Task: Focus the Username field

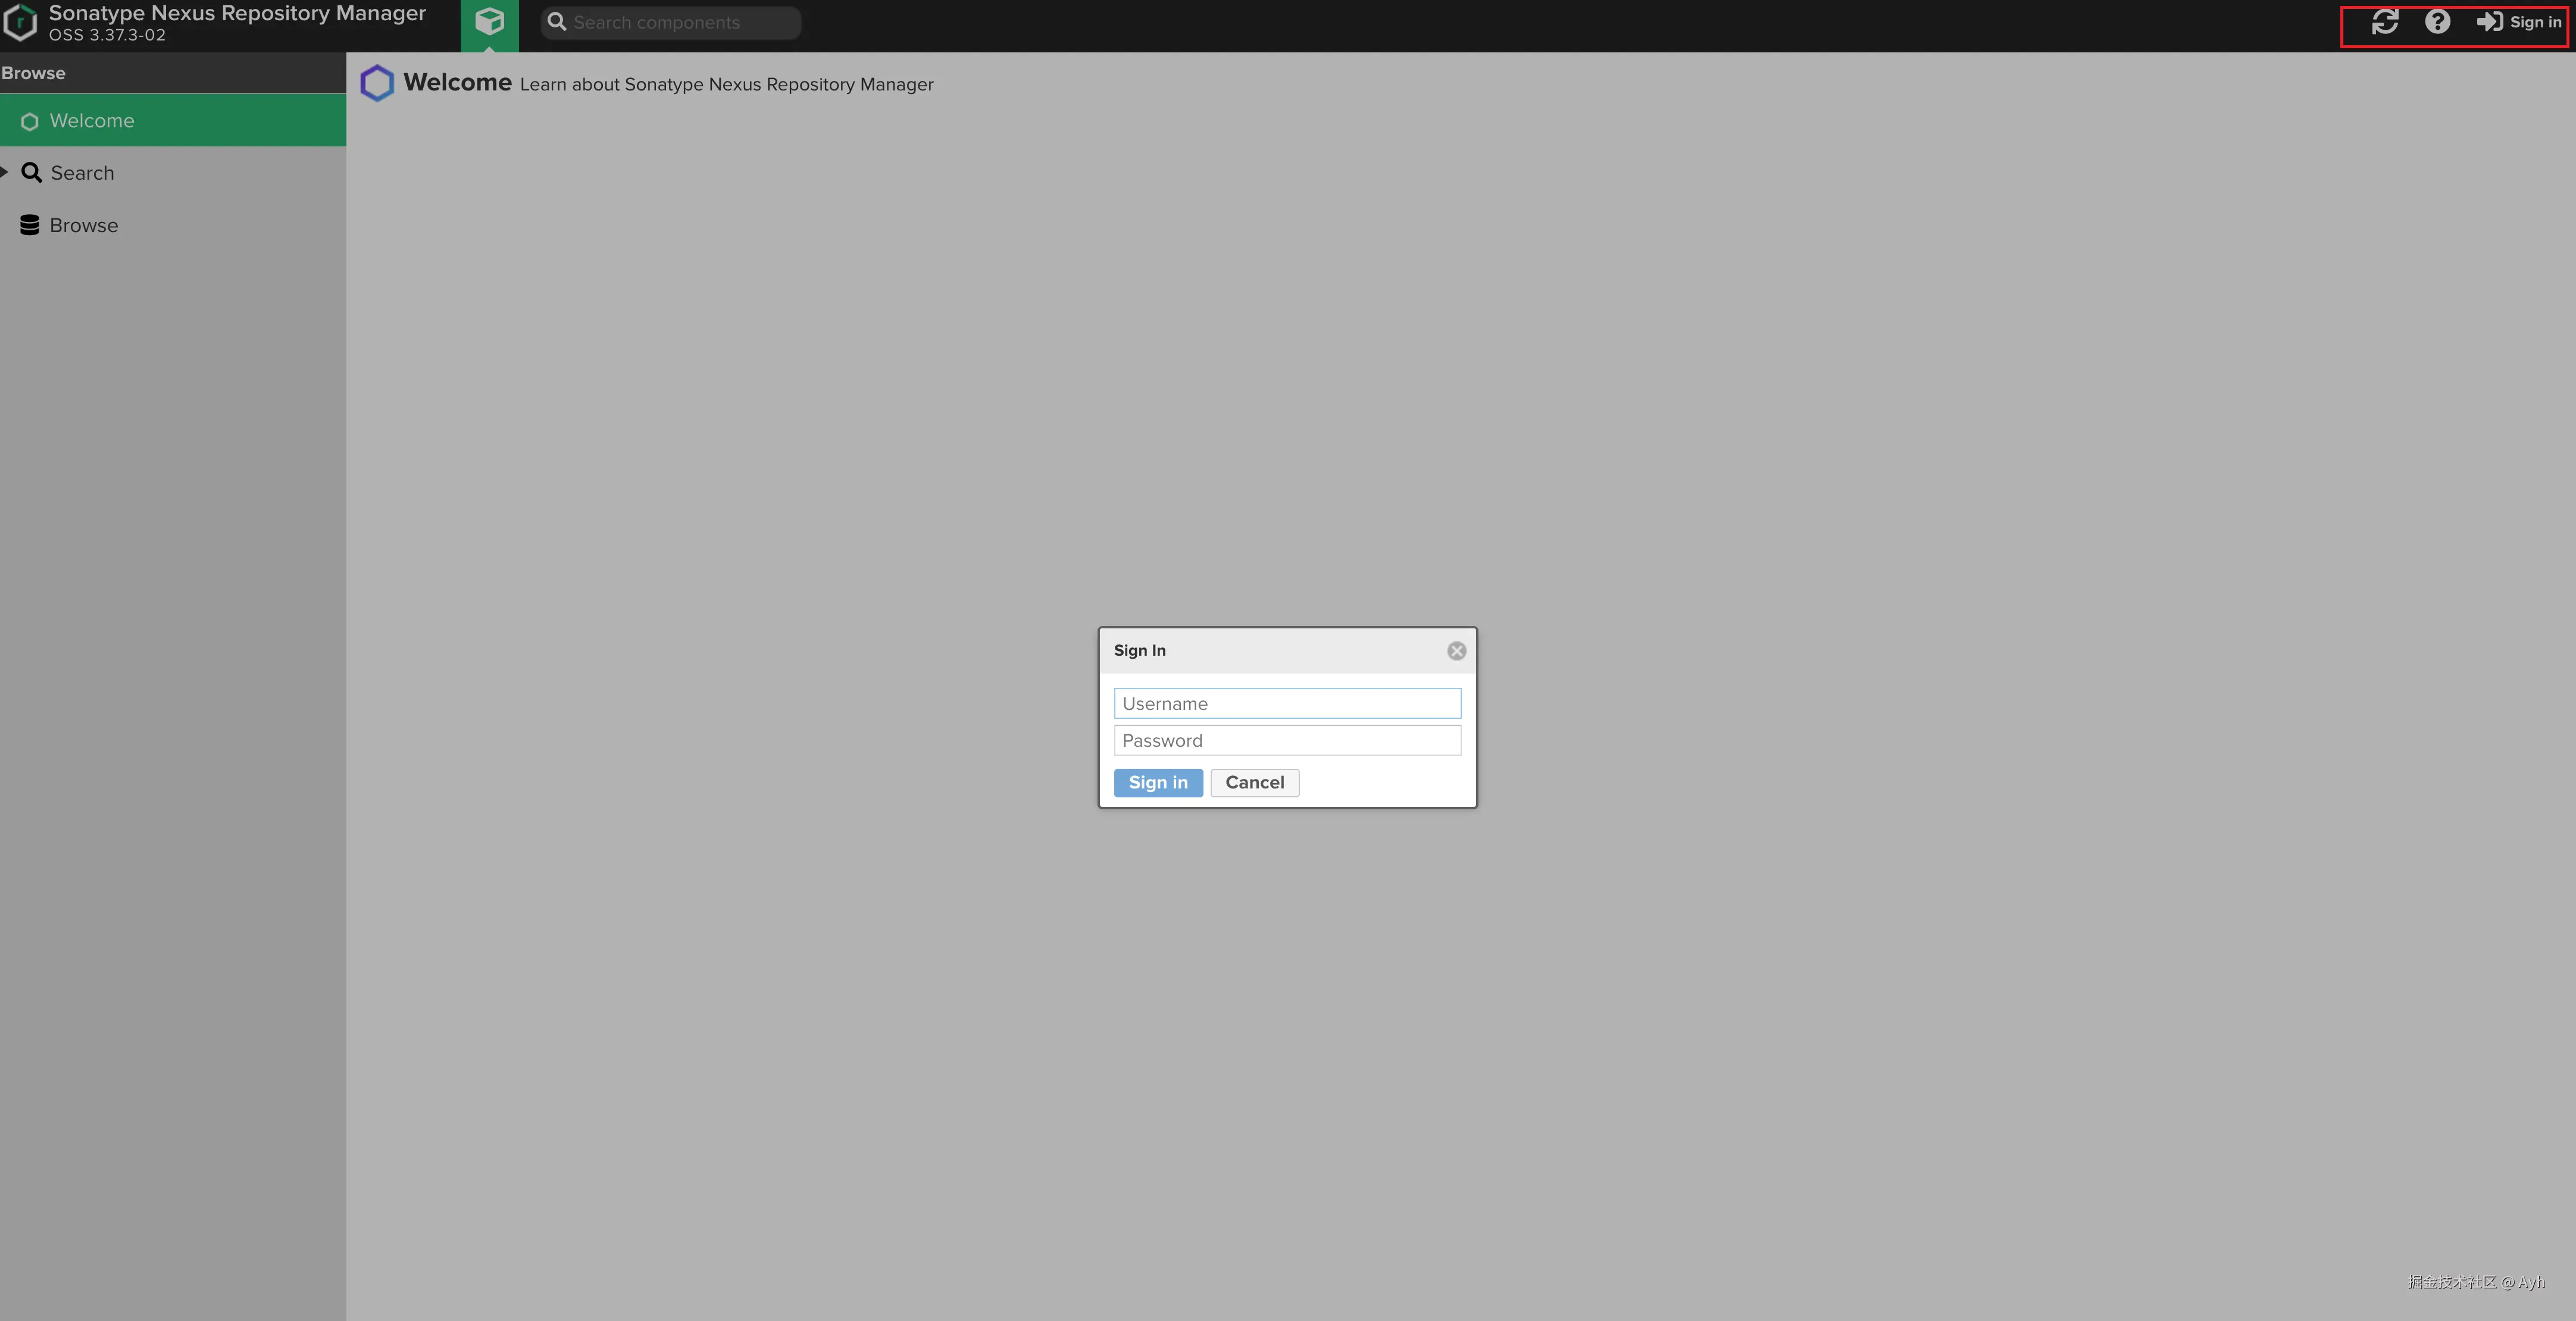Action: 1287,704
